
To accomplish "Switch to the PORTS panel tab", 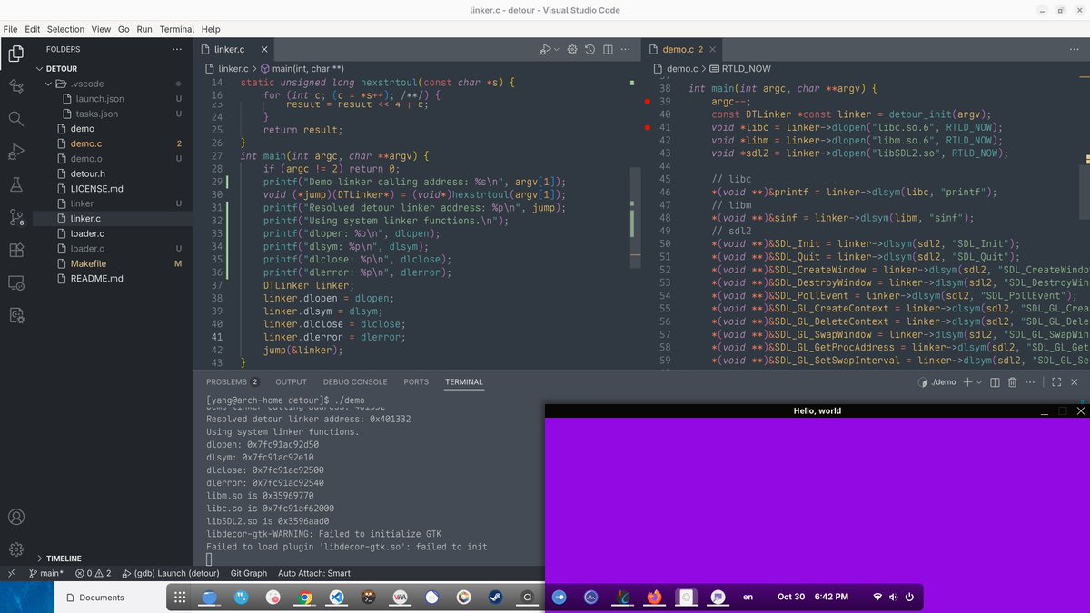I will pyautogui.click(x=416, y=382).
